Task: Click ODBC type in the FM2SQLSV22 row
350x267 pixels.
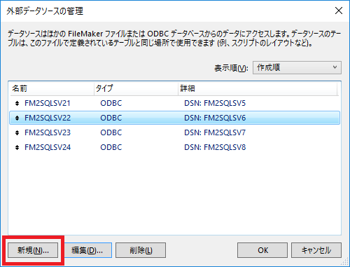Action: tap(111, 118)
